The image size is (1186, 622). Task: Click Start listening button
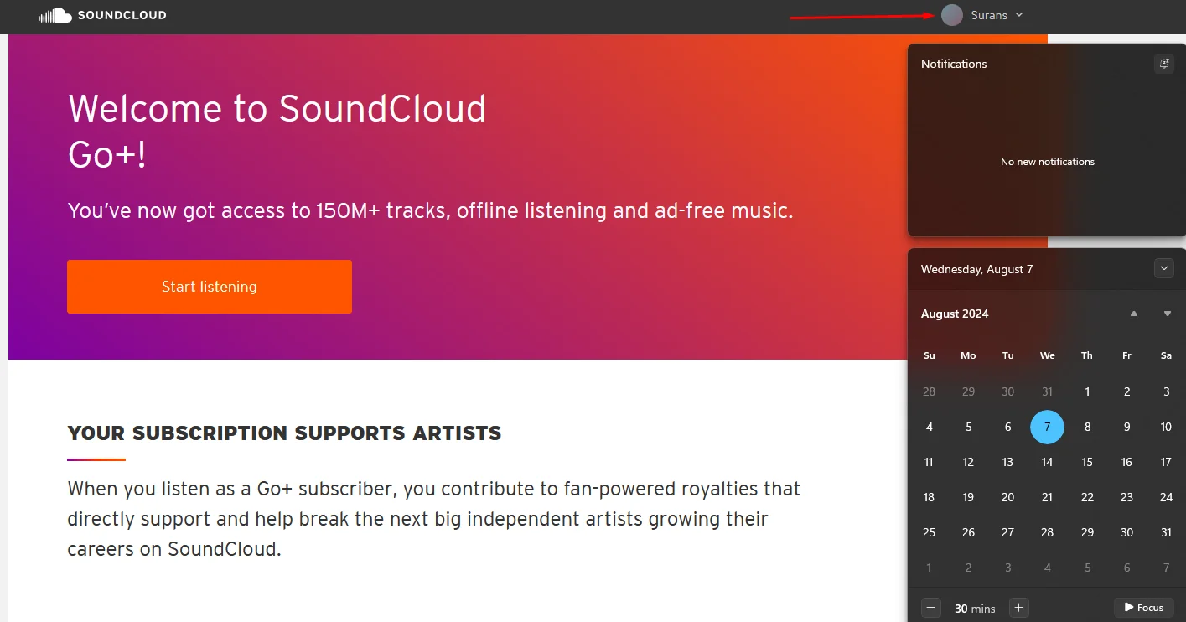pyautogui.click(x=210, y=287)
